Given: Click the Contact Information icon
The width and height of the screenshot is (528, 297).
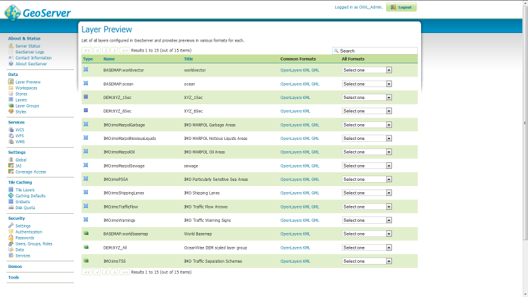Looking at the screenshot, I should point(11,57).
